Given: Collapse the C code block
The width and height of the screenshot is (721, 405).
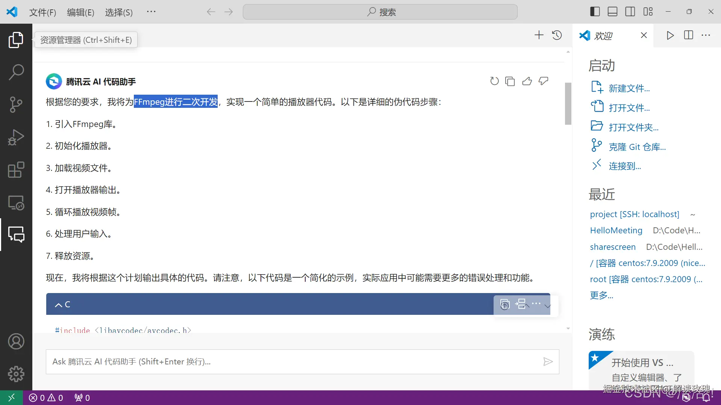Looking at the screenshot, I should 59,305.
